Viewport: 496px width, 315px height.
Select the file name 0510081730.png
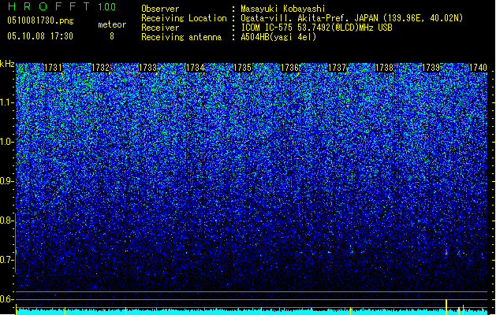[40, 20]
